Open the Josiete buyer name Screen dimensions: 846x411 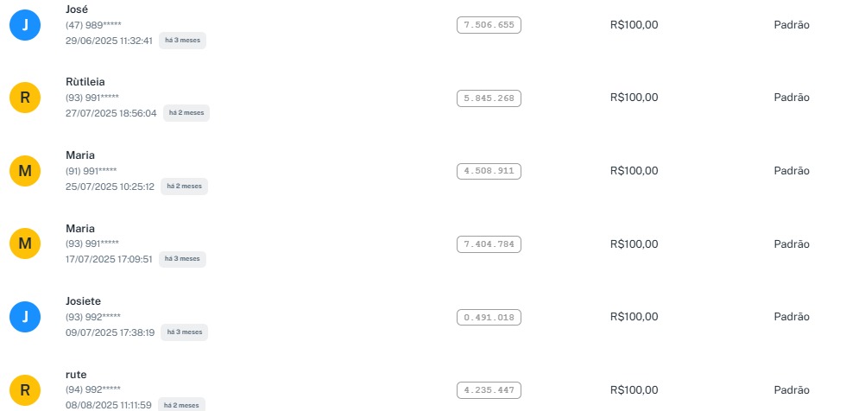pos(84,301)
